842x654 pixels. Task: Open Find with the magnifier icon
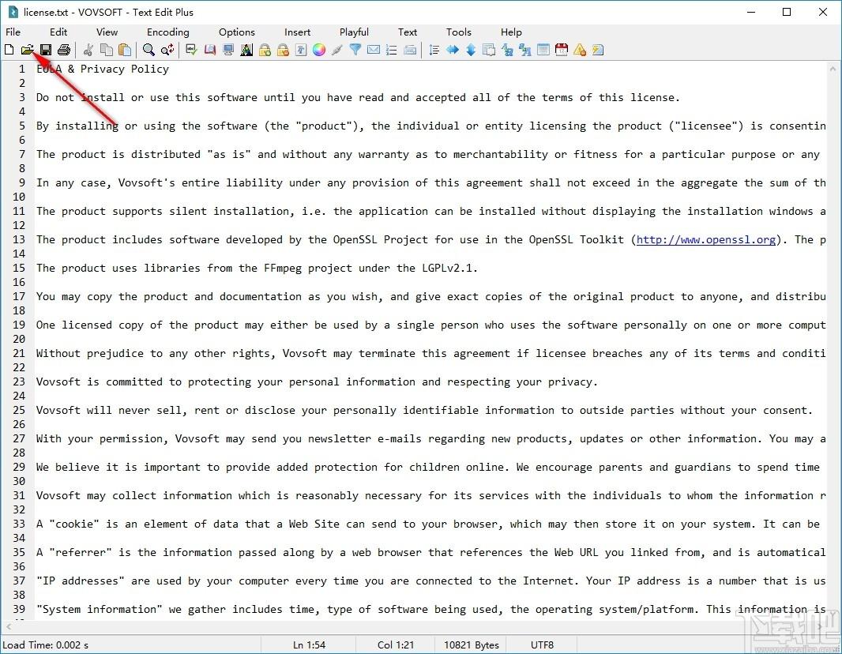coord(148,50)
